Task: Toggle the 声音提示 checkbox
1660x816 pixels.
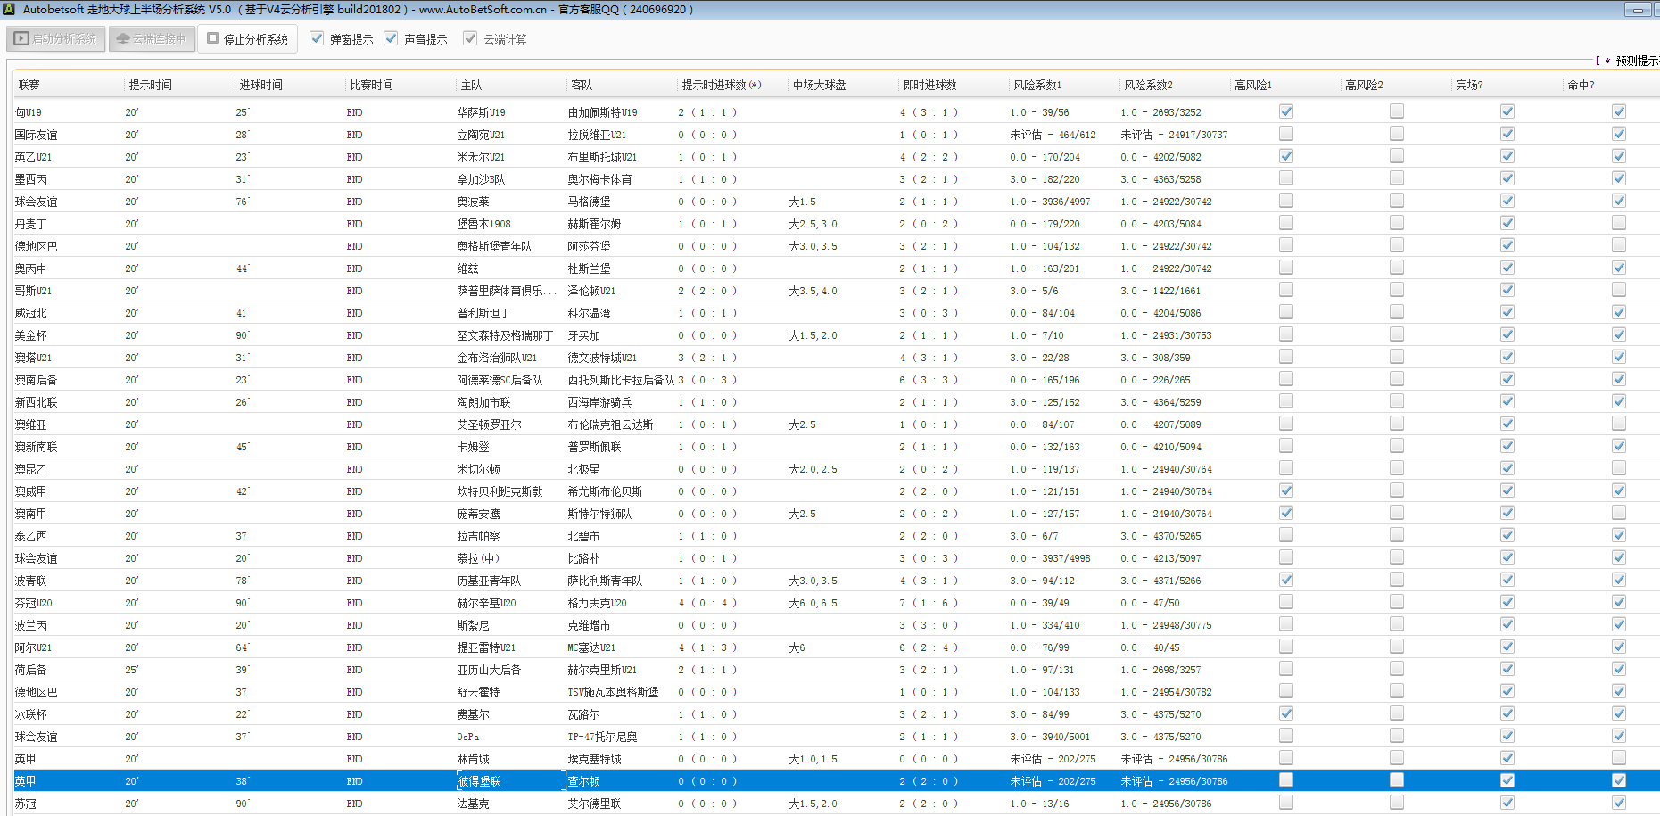Action: [391, 39]
